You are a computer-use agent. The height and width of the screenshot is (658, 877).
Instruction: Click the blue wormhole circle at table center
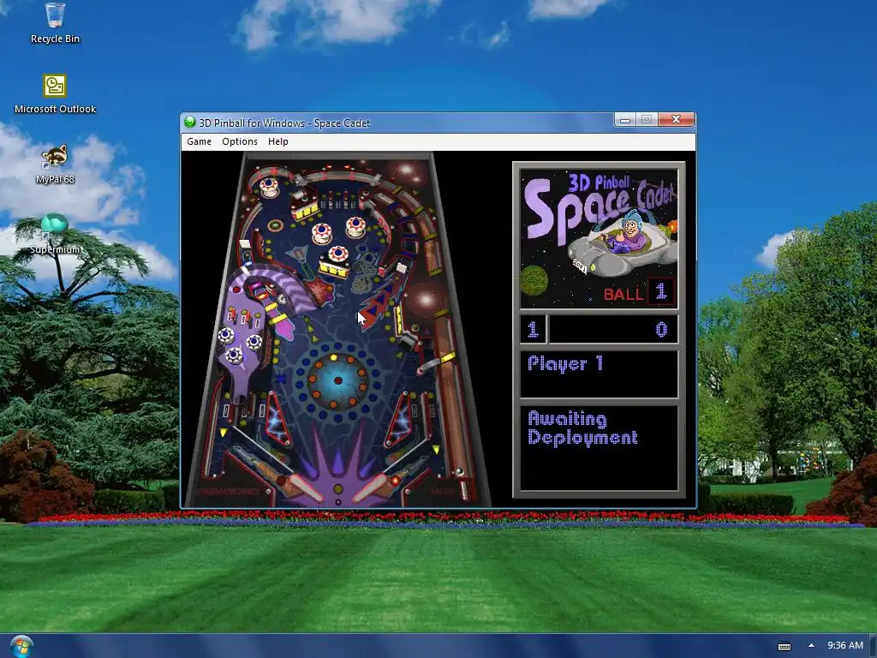[337, 380]
